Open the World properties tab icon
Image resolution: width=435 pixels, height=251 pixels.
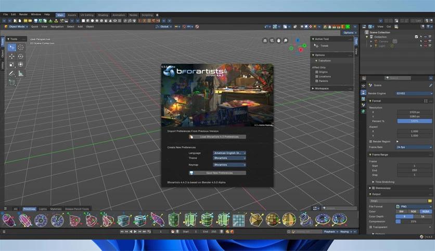pos(363,111)
